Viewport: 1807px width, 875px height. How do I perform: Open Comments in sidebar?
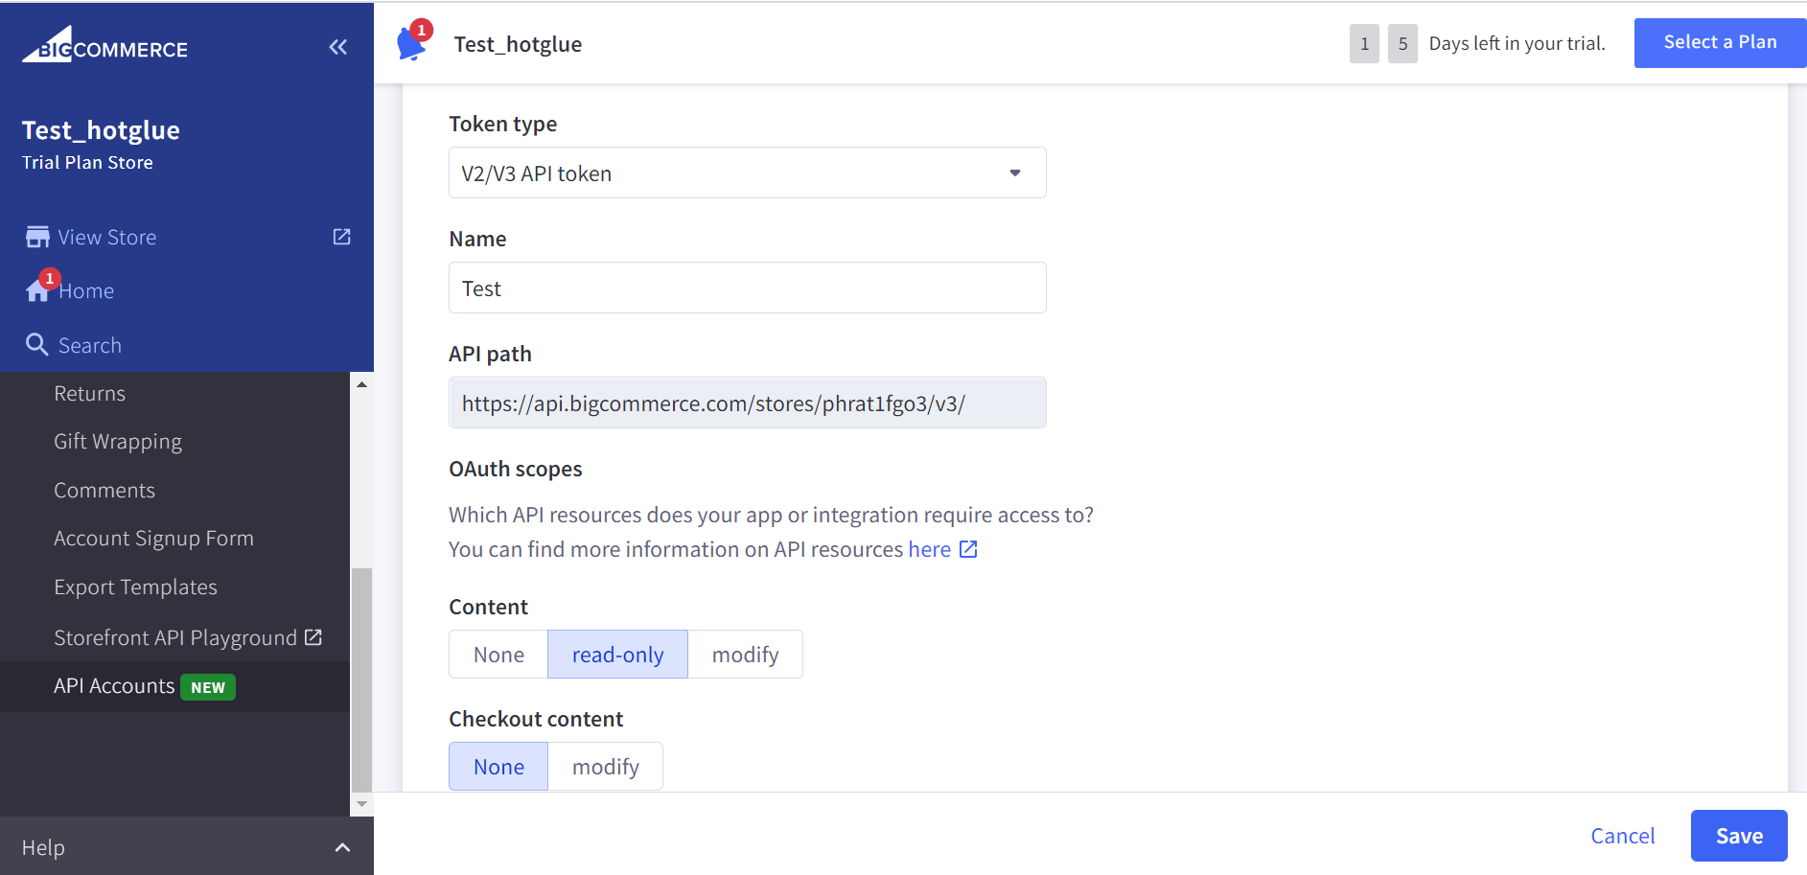click(x=104, y=490)
